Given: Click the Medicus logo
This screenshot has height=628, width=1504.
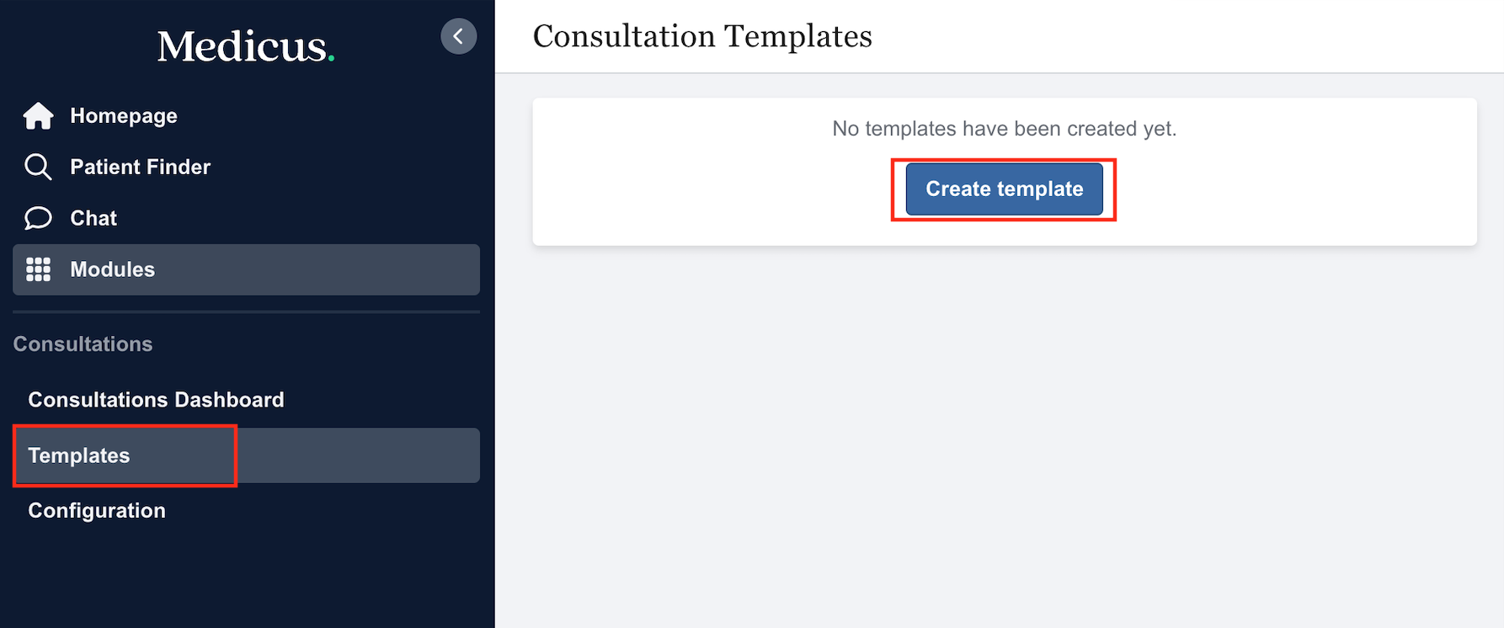Looking at the screenshot, I should coord(241,45).
